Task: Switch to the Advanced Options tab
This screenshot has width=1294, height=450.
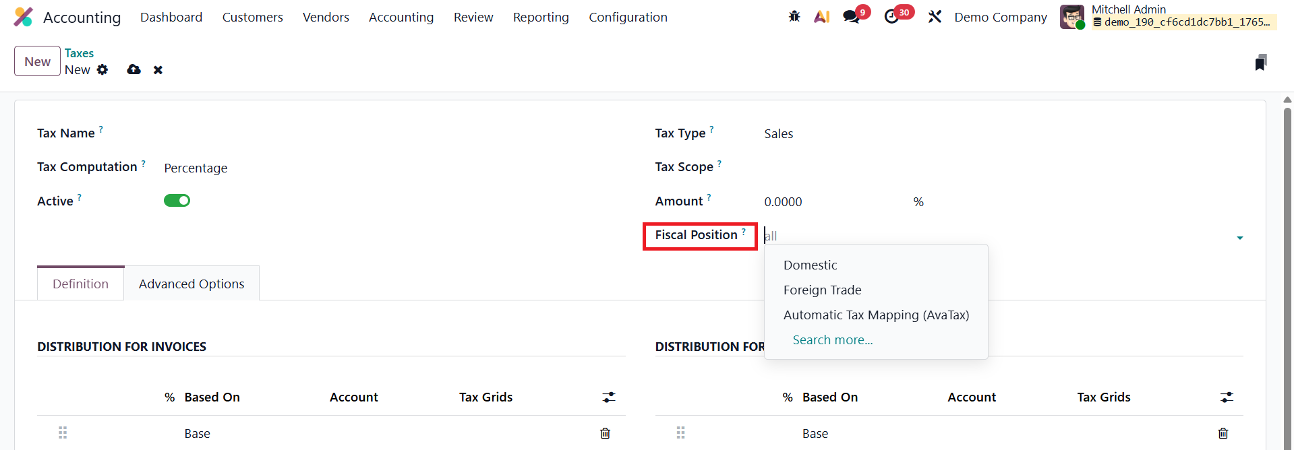Action: [192, 284]
